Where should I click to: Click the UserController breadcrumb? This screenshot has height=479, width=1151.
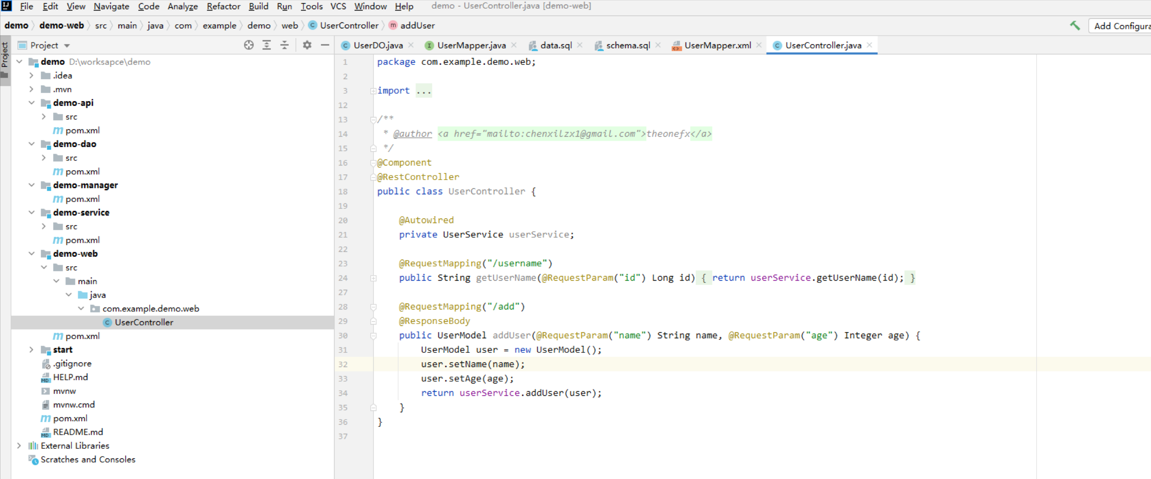click(349, 26)
